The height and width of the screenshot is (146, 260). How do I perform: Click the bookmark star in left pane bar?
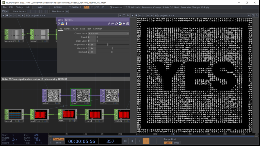pos(23,15)
